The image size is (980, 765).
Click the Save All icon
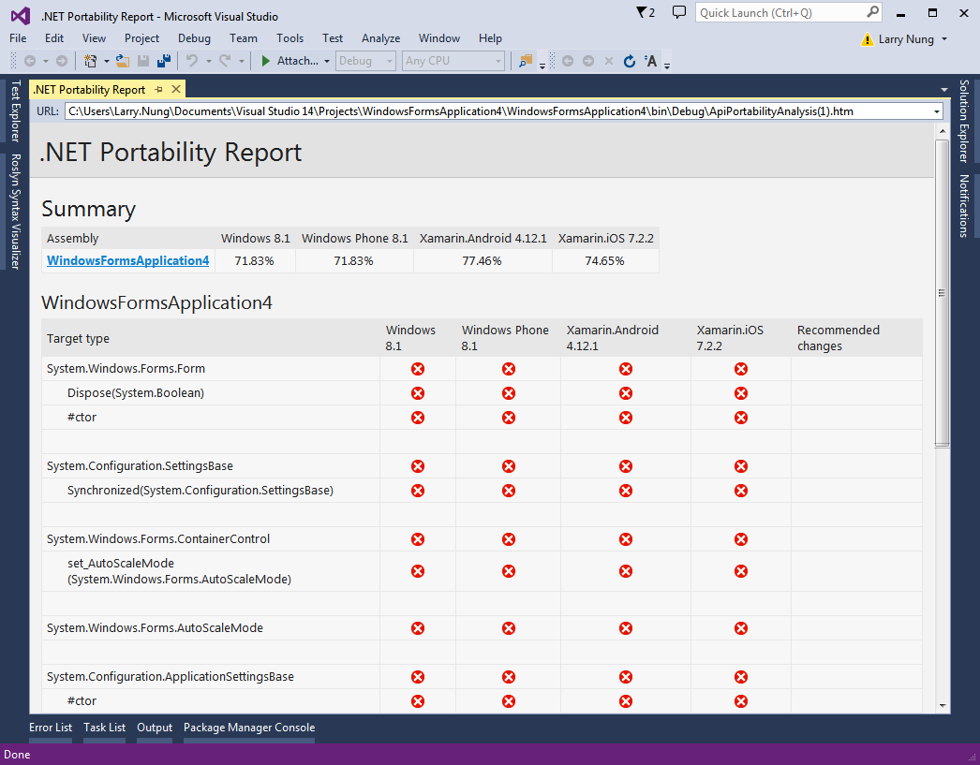click(x=164, y=61)
